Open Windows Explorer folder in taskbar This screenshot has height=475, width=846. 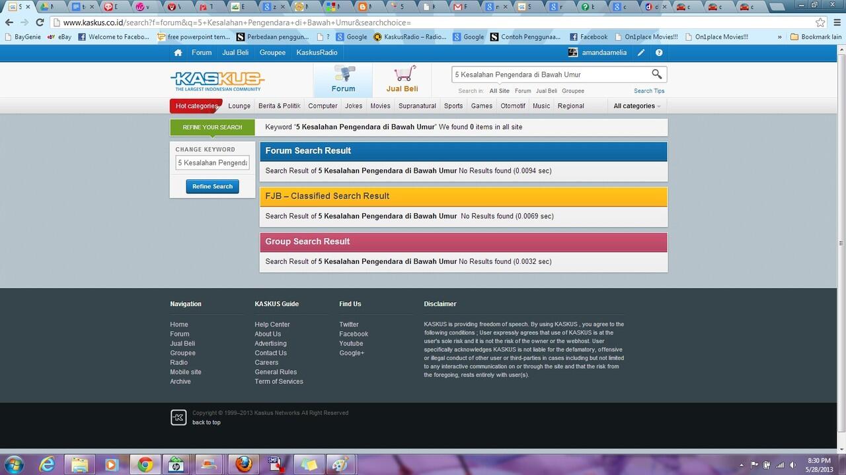pyautogui.click(x=79, y=464)
